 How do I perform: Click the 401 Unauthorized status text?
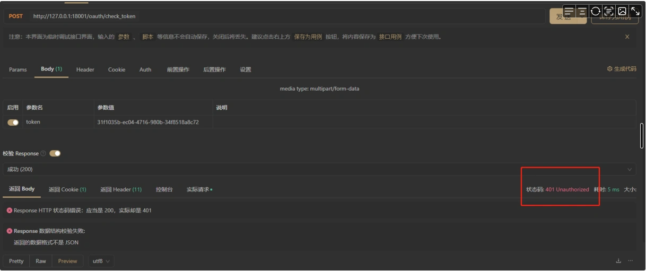pos(567,189)
